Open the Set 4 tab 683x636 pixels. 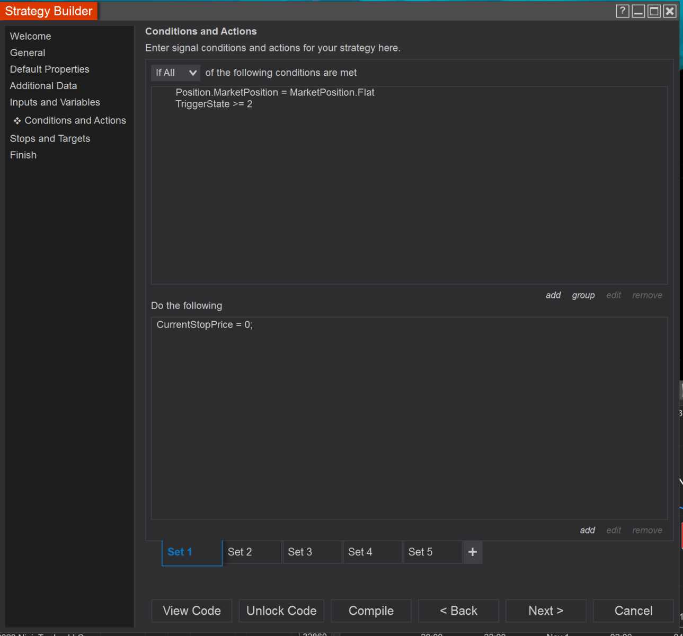coord(372,552)
